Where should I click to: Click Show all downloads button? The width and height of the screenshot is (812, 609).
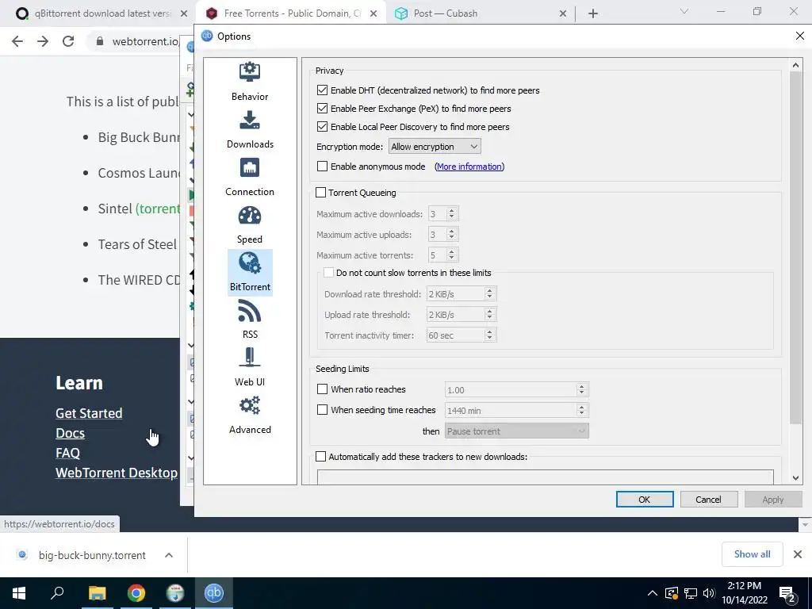(x=752, y=554)
